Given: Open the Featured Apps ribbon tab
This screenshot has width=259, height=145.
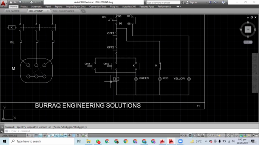Looking at the screenshot, I should [x=146, y=6].
